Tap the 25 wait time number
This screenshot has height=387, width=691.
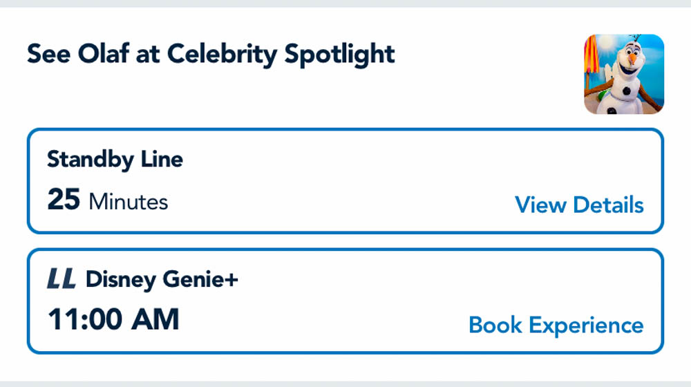pyautogui.click(x=64, y=201)
